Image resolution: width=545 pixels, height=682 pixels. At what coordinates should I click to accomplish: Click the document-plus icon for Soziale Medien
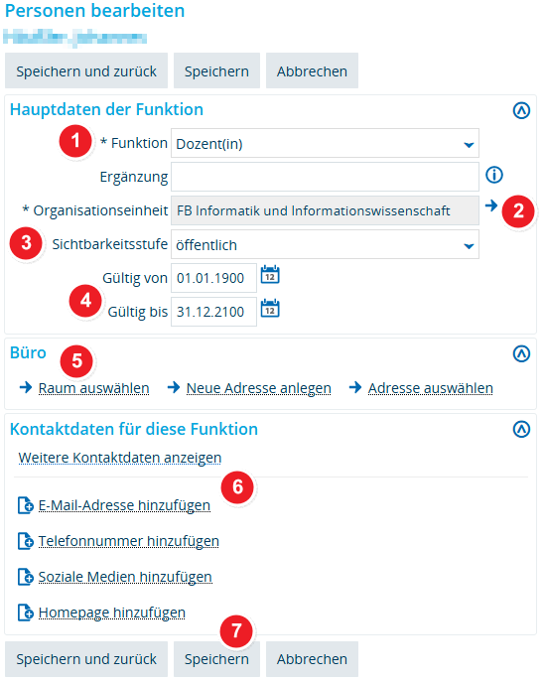click(x=26, y=577)
